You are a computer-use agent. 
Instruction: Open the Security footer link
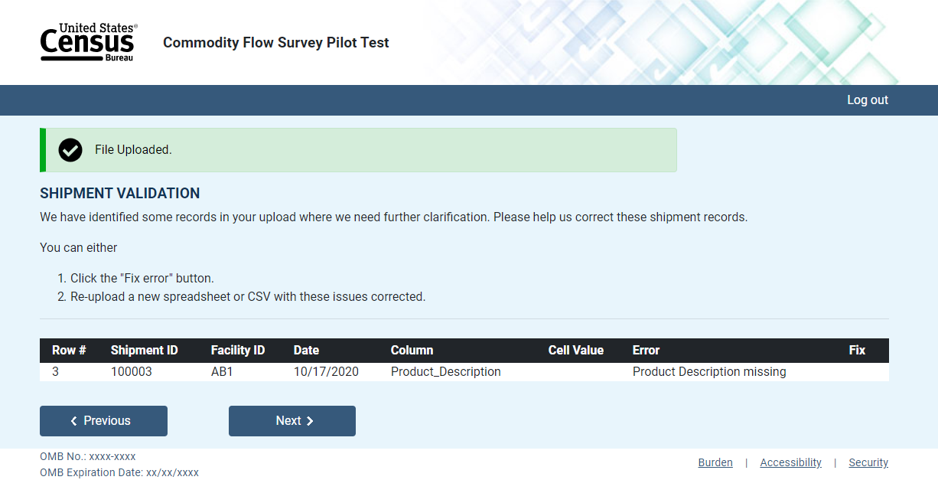tap(868, 462)
